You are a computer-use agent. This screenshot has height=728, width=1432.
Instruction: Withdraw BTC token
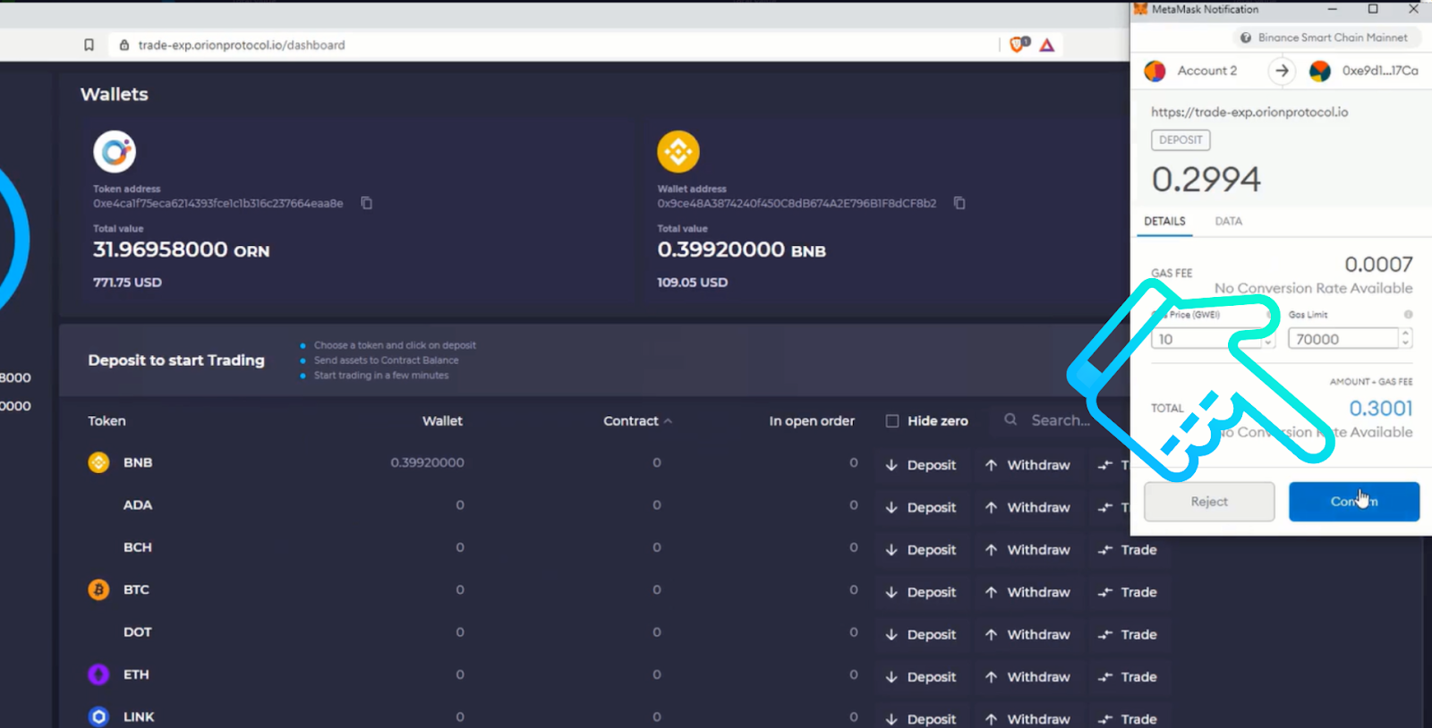pyautogui.click(x=1027, y=592)
